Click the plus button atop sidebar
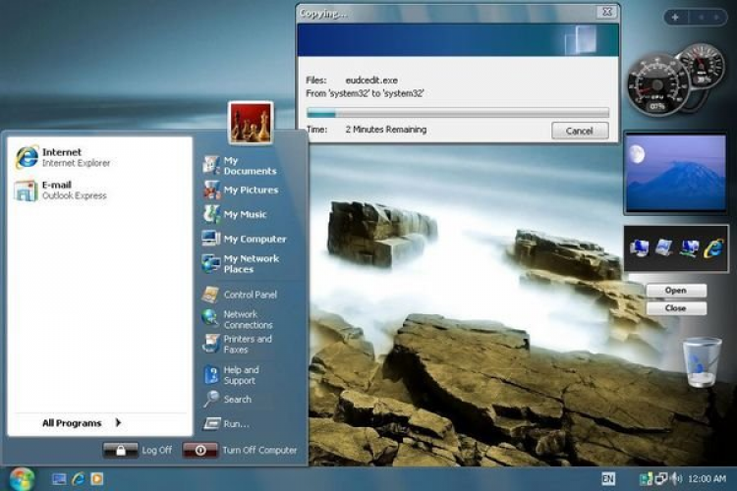 (x=675, y=17)
